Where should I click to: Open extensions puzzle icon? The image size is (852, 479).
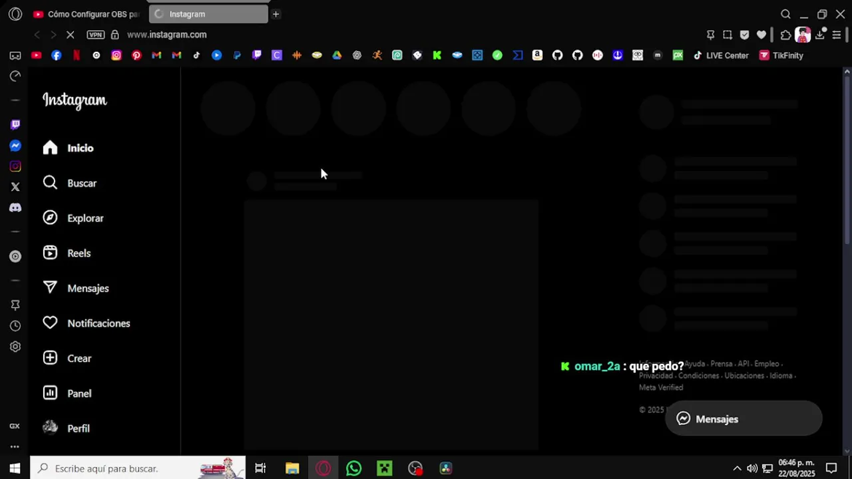[785, 35]
